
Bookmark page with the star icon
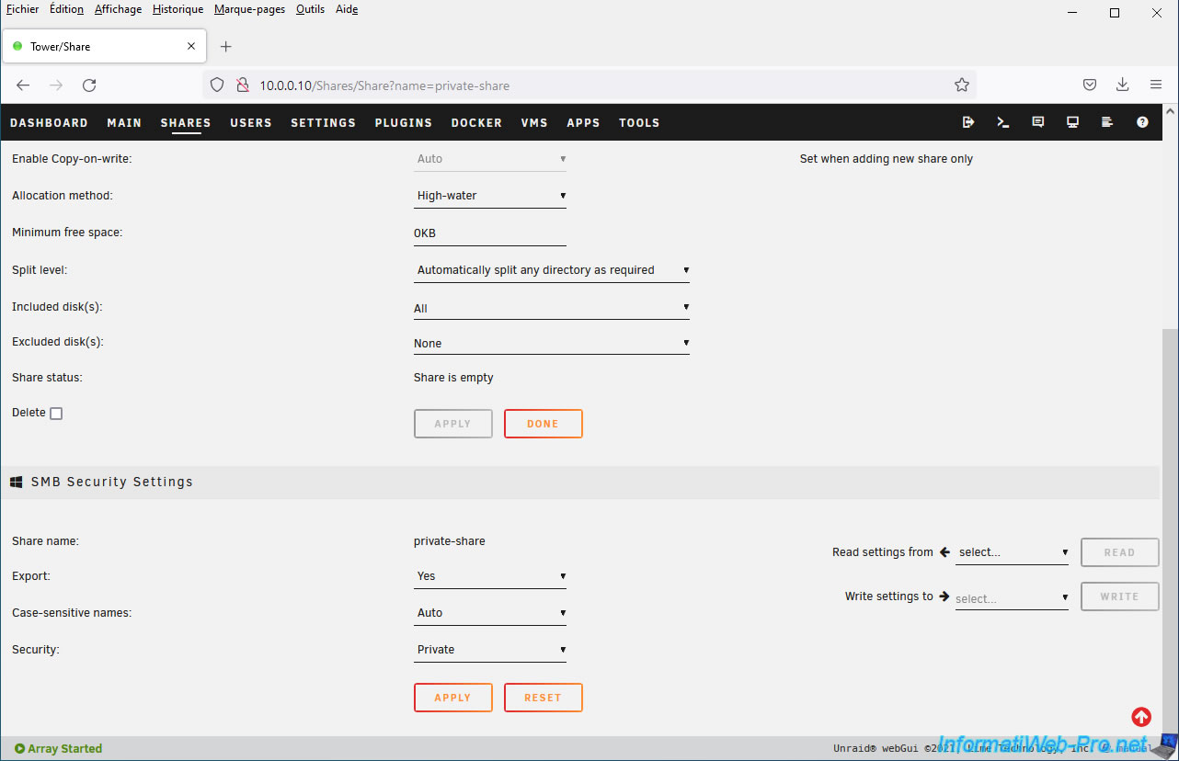[x=962, y=85]
